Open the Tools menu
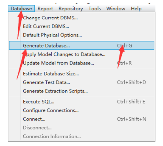Screen dimensions: 163x146 [x=95, y=8]
